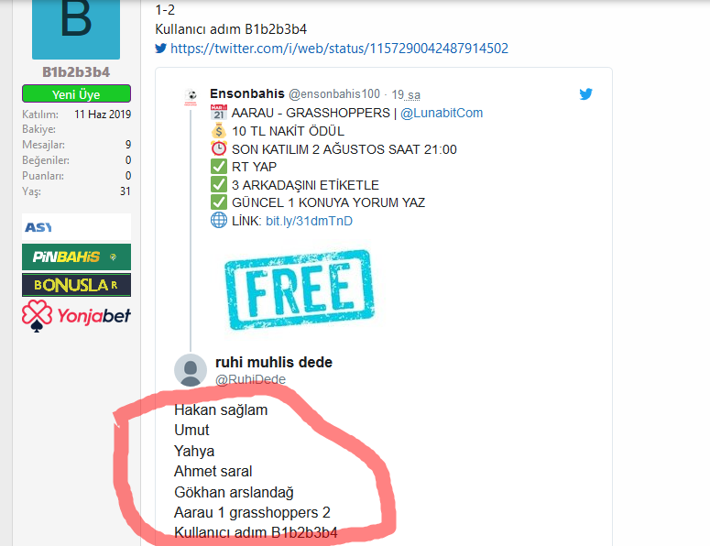Open the Ensonbahis account name

click(246, 93)
